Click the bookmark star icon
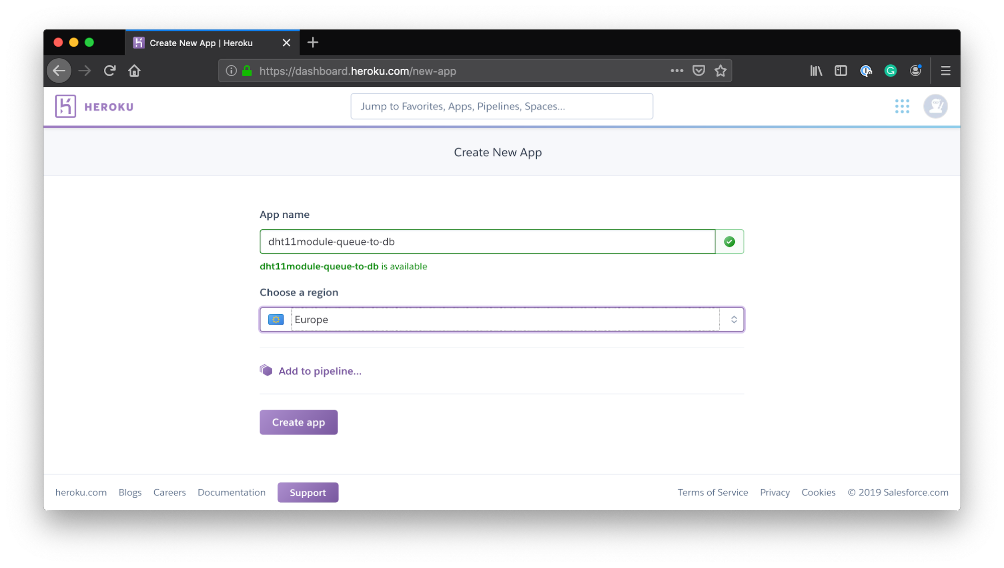The height and width of the screenshot is (568, 1004). (x=721, y=71)
